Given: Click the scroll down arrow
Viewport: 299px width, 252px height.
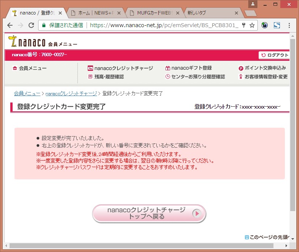Looking at the screenshot, I should 293,239.
